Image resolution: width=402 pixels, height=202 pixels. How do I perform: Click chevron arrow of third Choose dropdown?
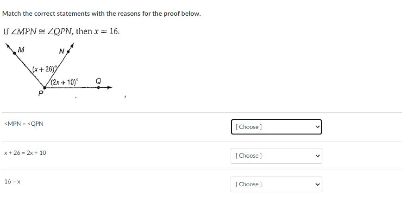point(317,184)
